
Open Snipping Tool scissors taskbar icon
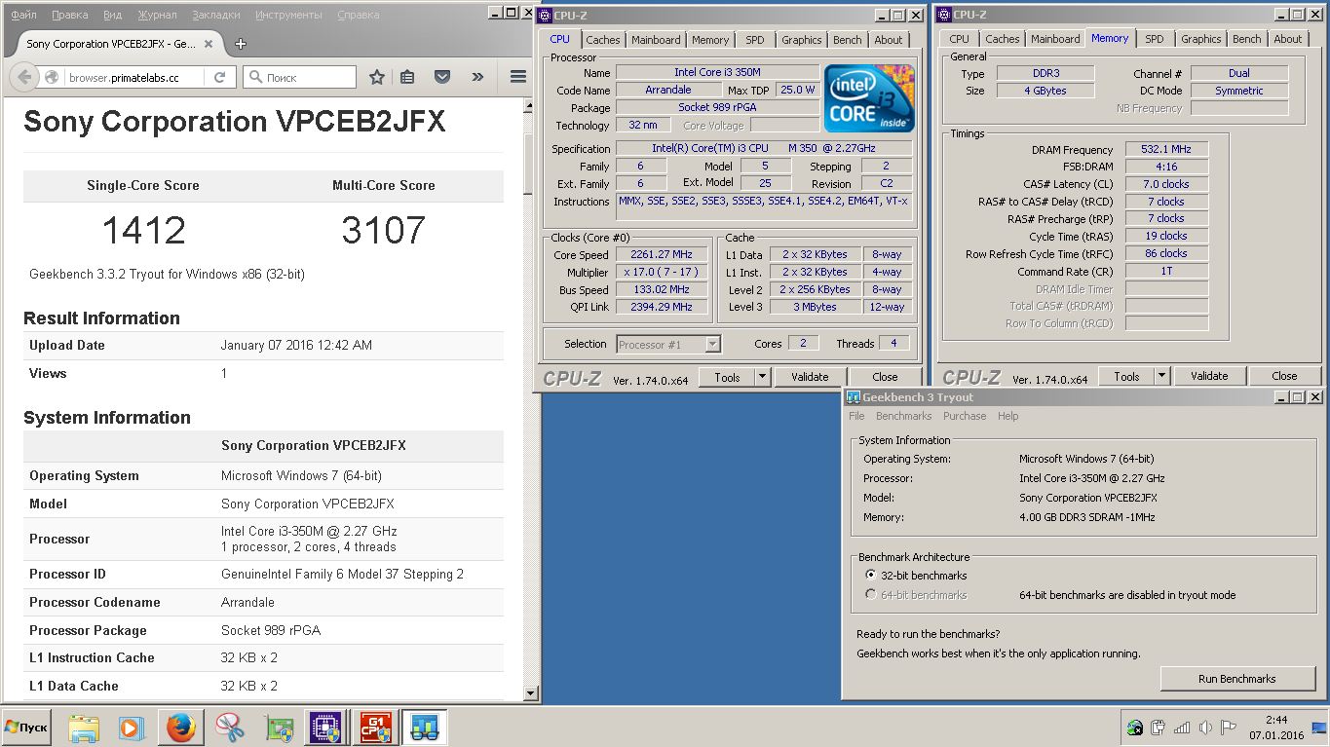click(x=230, y=728)
